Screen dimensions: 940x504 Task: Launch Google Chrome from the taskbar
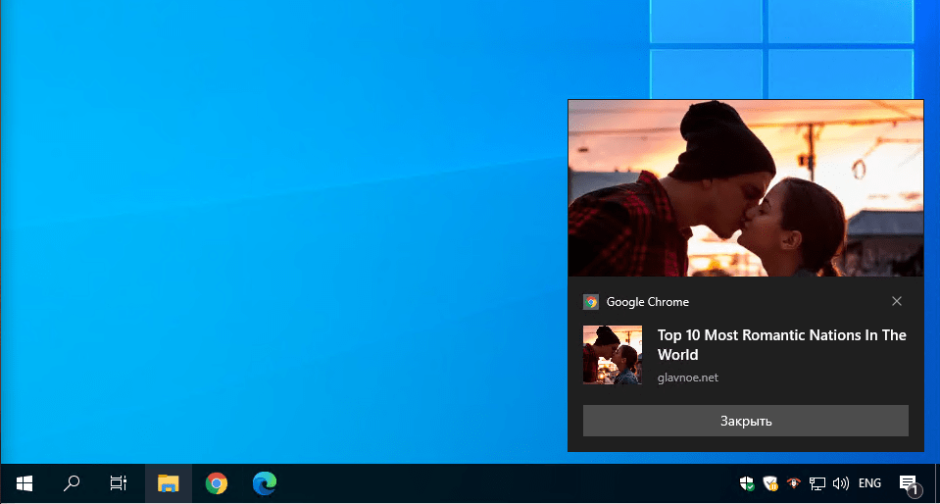tap(217, 482)
